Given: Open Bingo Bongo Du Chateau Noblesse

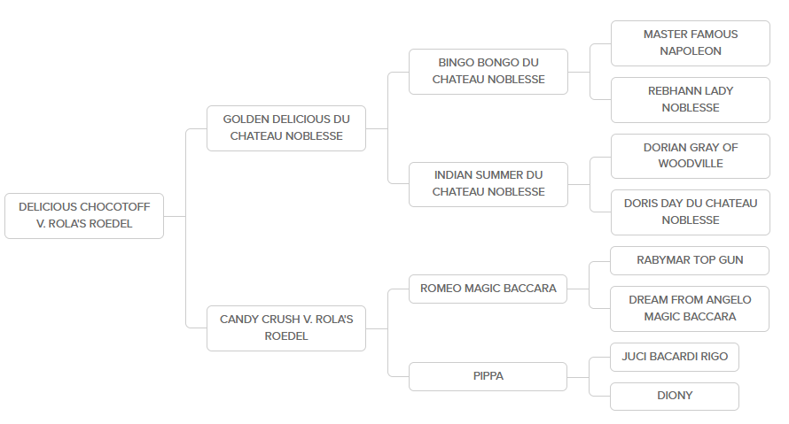Looking at the screenshot, I should [x=488, y=71].
